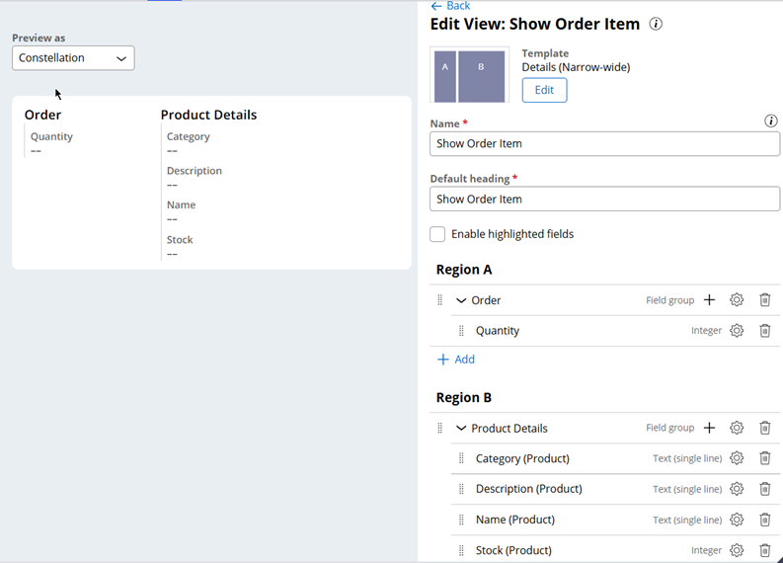This screenshot has height=563, width=783.
Task: Grab drag handle of Description (Product) row
Action: pyautogui.click(x=461, y=489)
